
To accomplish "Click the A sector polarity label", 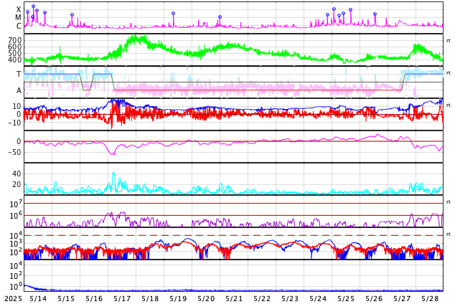I will 19,91.
